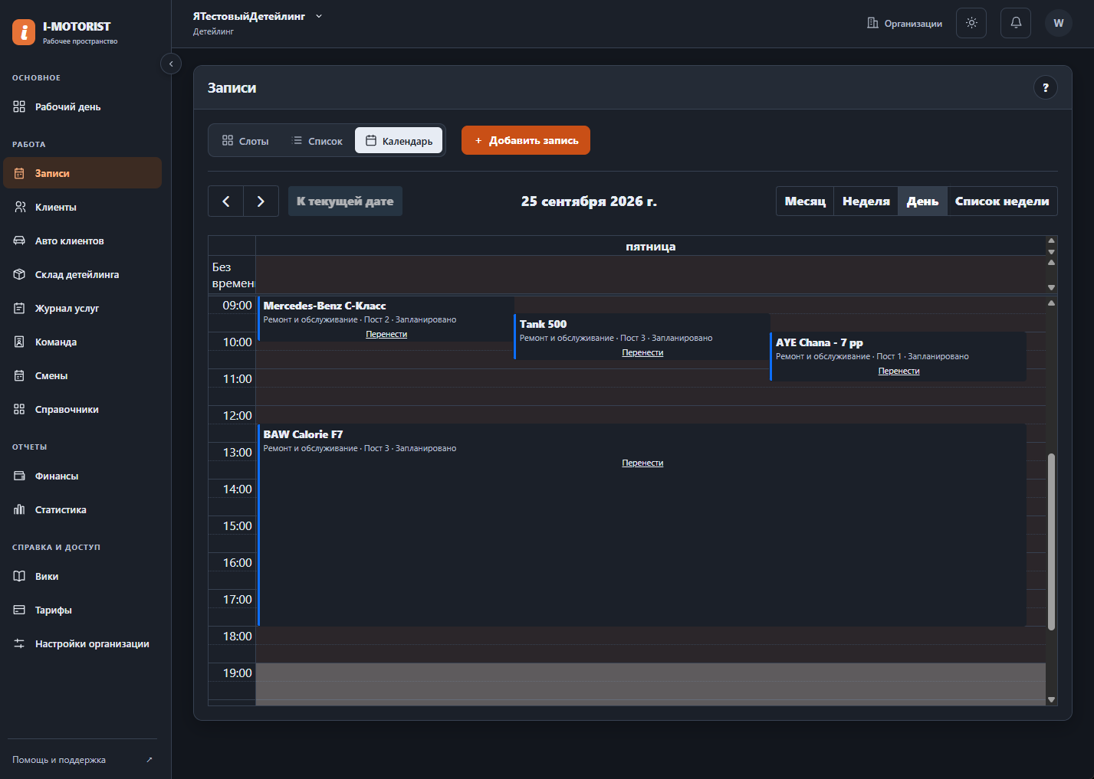Go to the previous day arrow
Screen dimensions: 1094x779
point(226,201)
